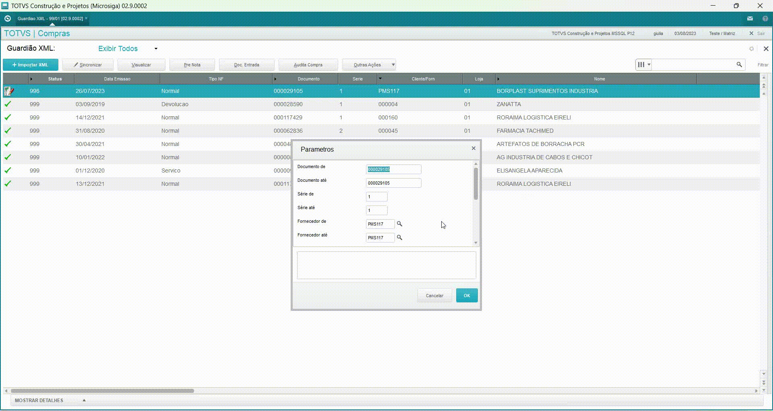
Task: Click the grid horizontal scrollbar
Action: click(x=102, y=390)
